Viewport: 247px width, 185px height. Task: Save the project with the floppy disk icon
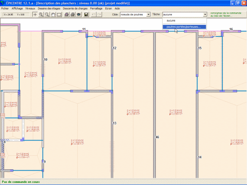[x=86, y=14]
